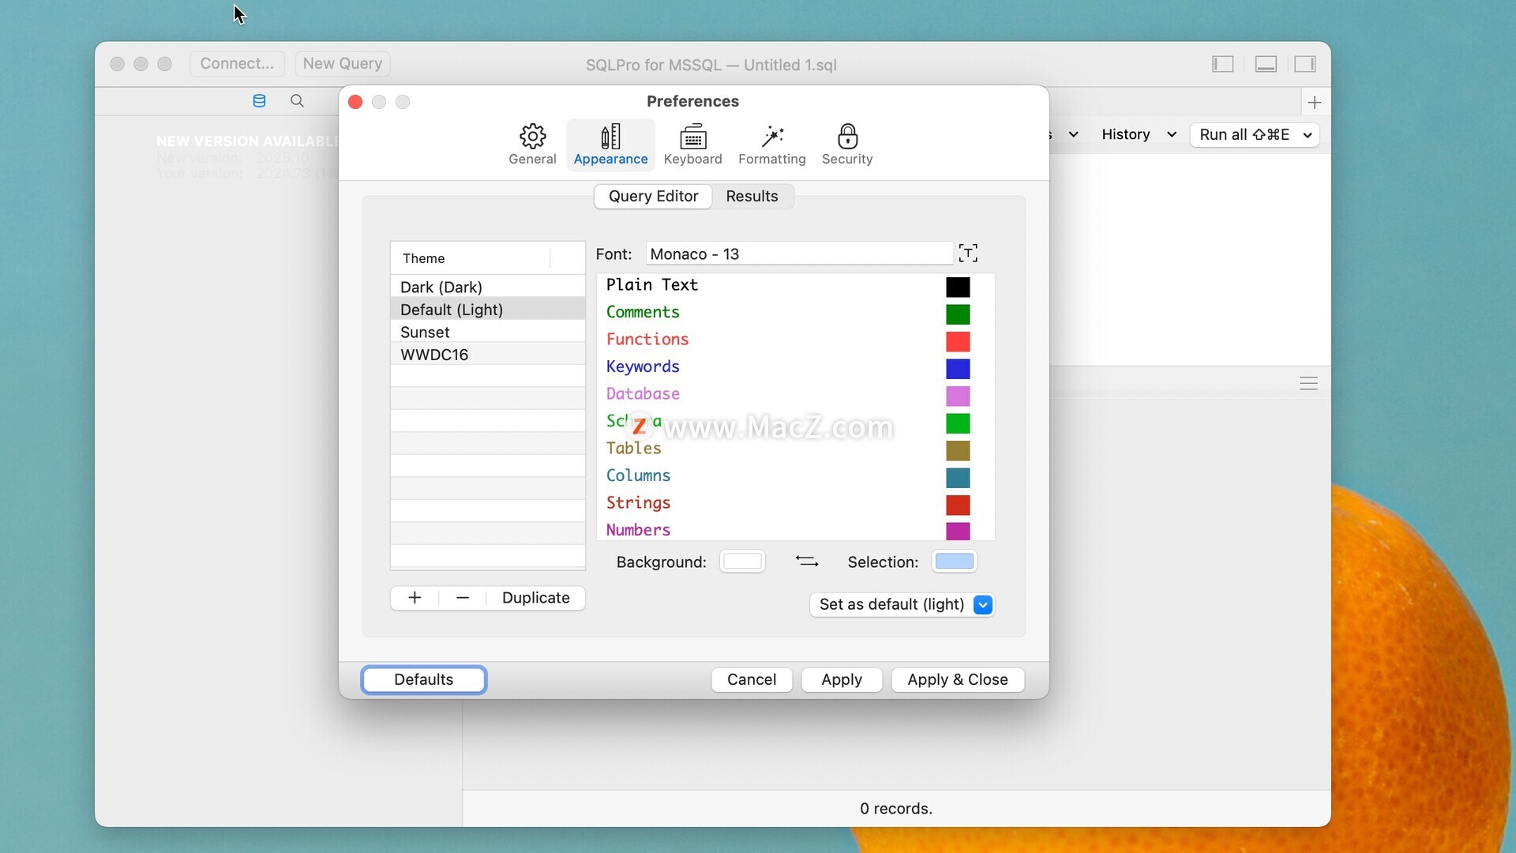The height and width of the screenshot is (853, 1516).
Task: Select Plain Text syntax row
Action: point(795,286)
